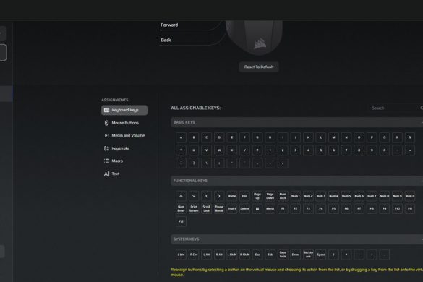Assign the Caps Lock key
Image resolution: width=423 pixels, height=282 pixels.
283,255
